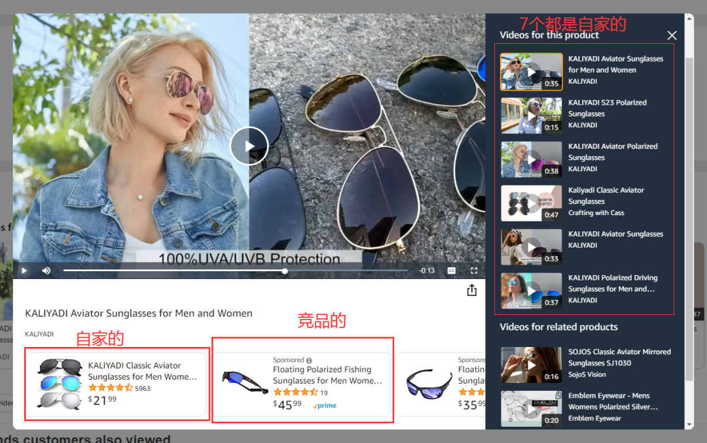Click the 19 ratings count
The width and height of the screenshot is (707, 443).
coord(324,393)
